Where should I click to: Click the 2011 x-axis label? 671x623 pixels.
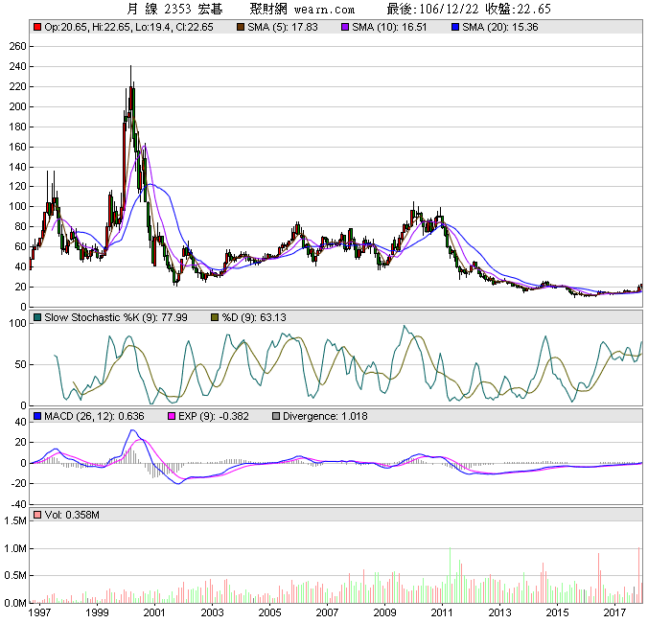pos(442,612)
